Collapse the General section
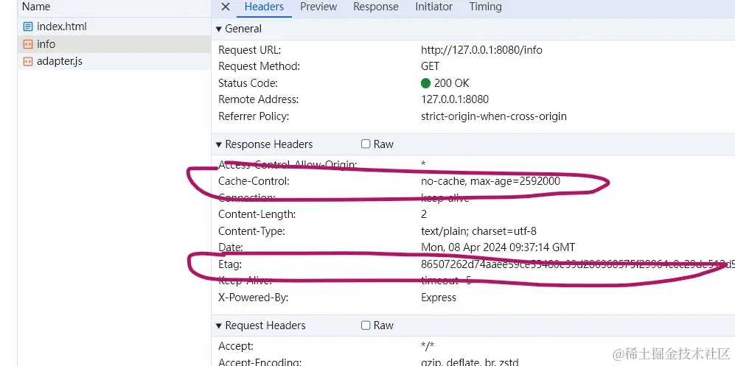The width and height of the screenshot is (735, 366). pyautogui.click(x=219, y=29)
